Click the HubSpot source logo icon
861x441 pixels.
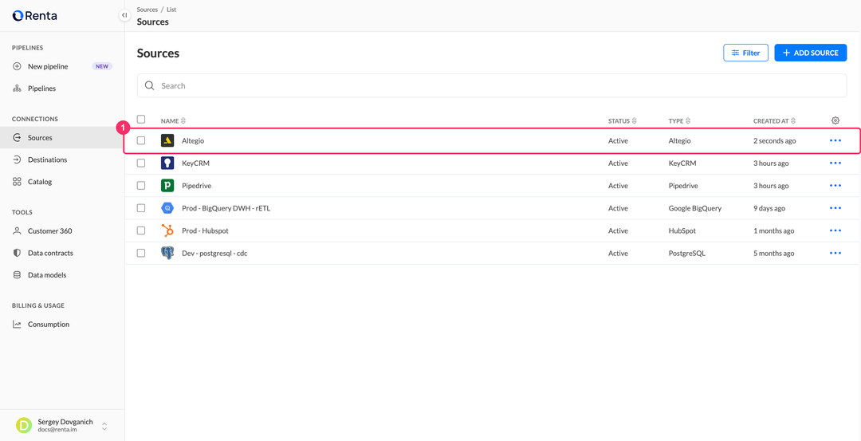click(167, 230)
